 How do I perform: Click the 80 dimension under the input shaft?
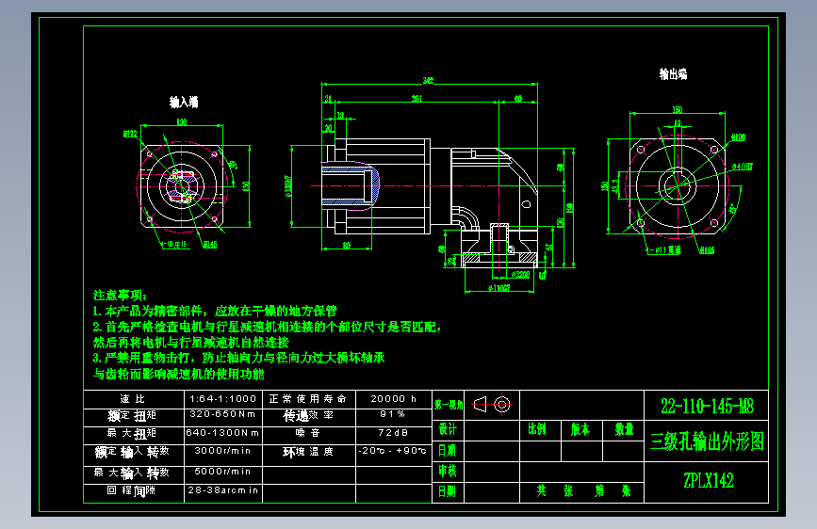[347, 246]
